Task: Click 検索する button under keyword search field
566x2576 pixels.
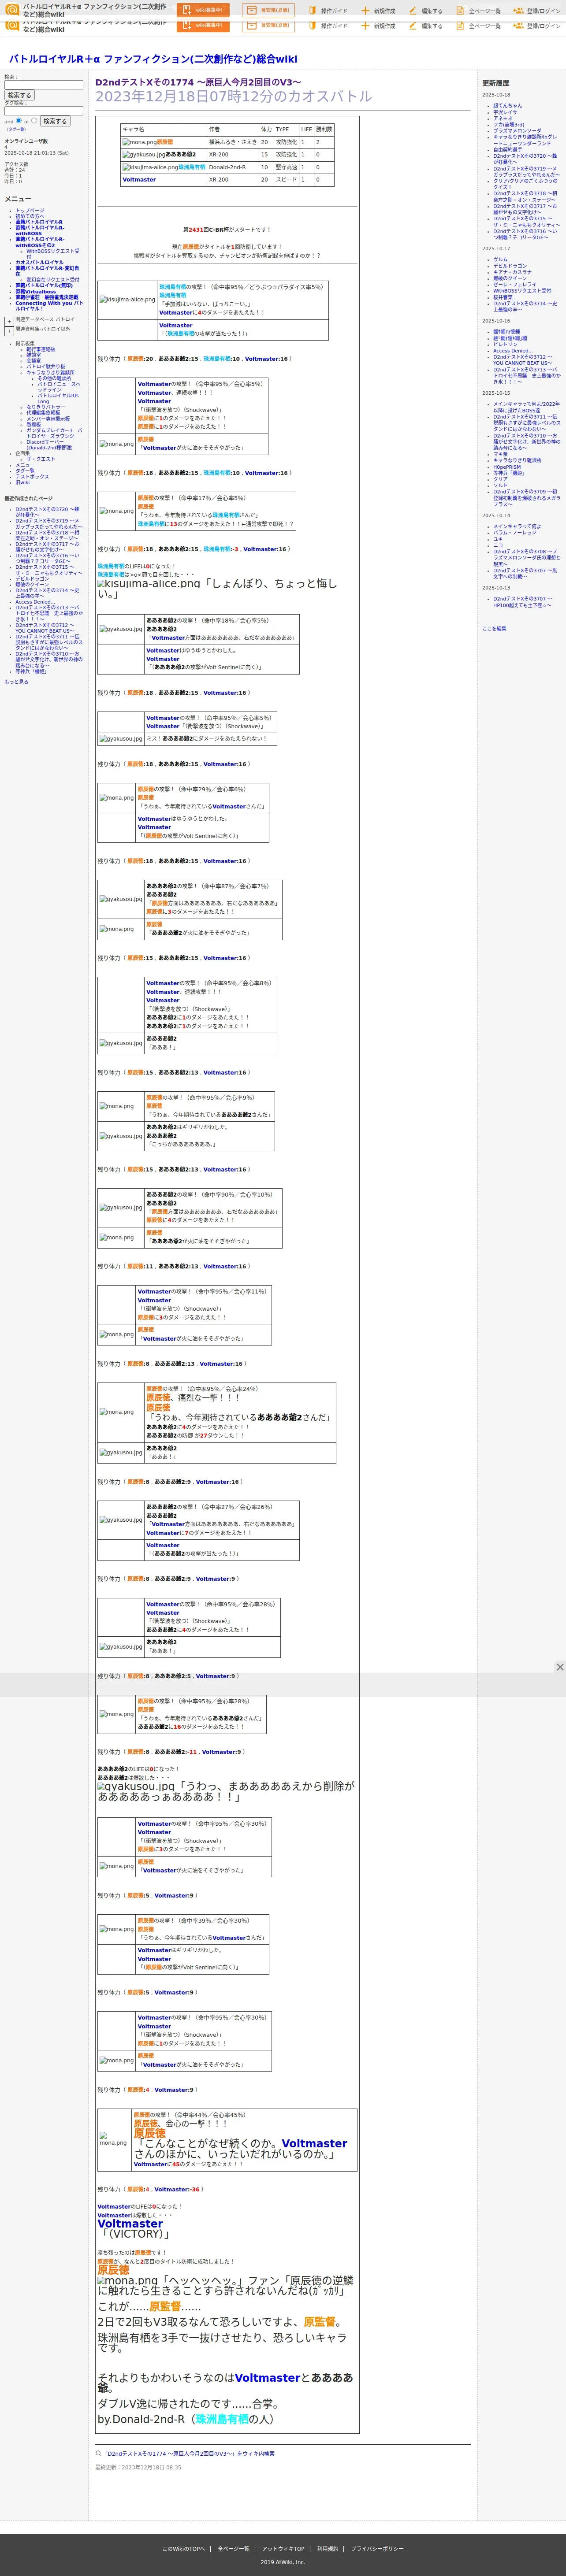Action: click(19, 95)
